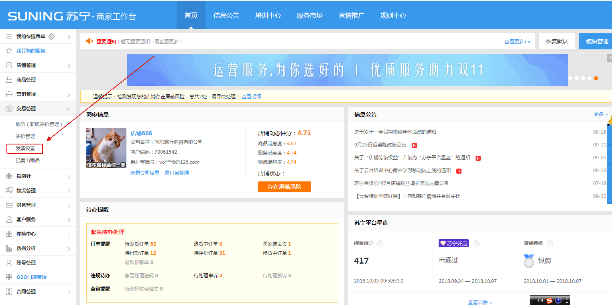
Task: Click the 财务管理 sidebar icon
Action: pyautogui.click(x=9, y=205)
